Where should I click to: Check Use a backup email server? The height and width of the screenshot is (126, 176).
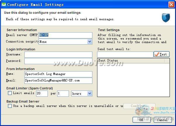tap(10, 106)
